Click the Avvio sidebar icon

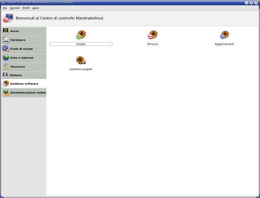(x=6, y=31)
